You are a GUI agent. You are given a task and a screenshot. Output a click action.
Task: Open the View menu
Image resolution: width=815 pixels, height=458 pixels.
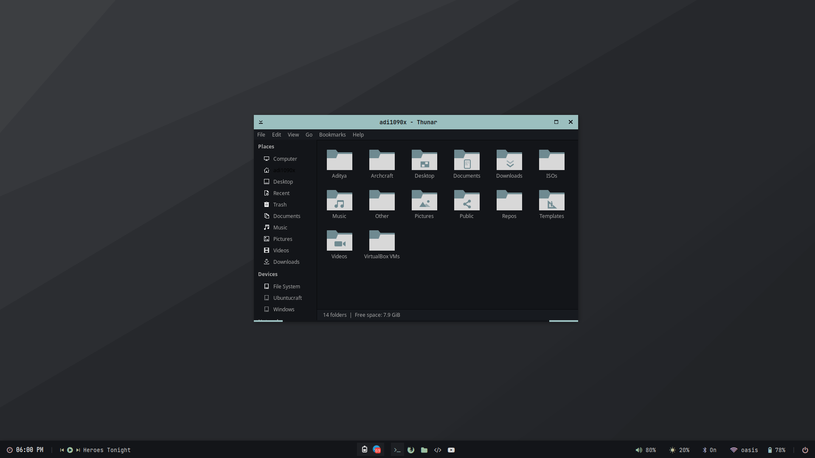tap(293, 134)
